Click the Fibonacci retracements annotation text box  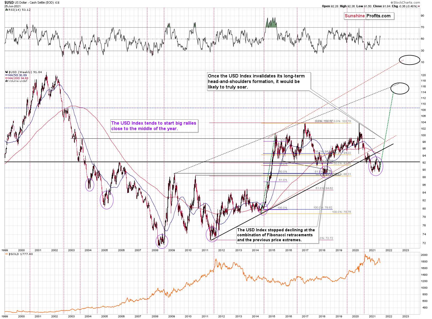tap(277, 235)
